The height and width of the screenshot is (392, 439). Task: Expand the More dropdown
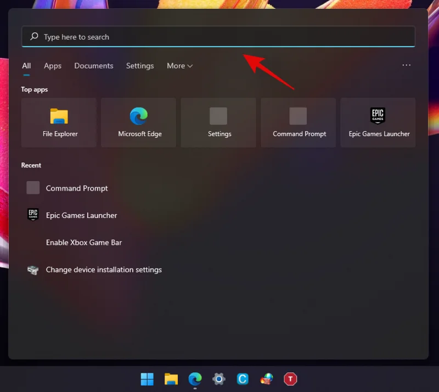(180, 66)
